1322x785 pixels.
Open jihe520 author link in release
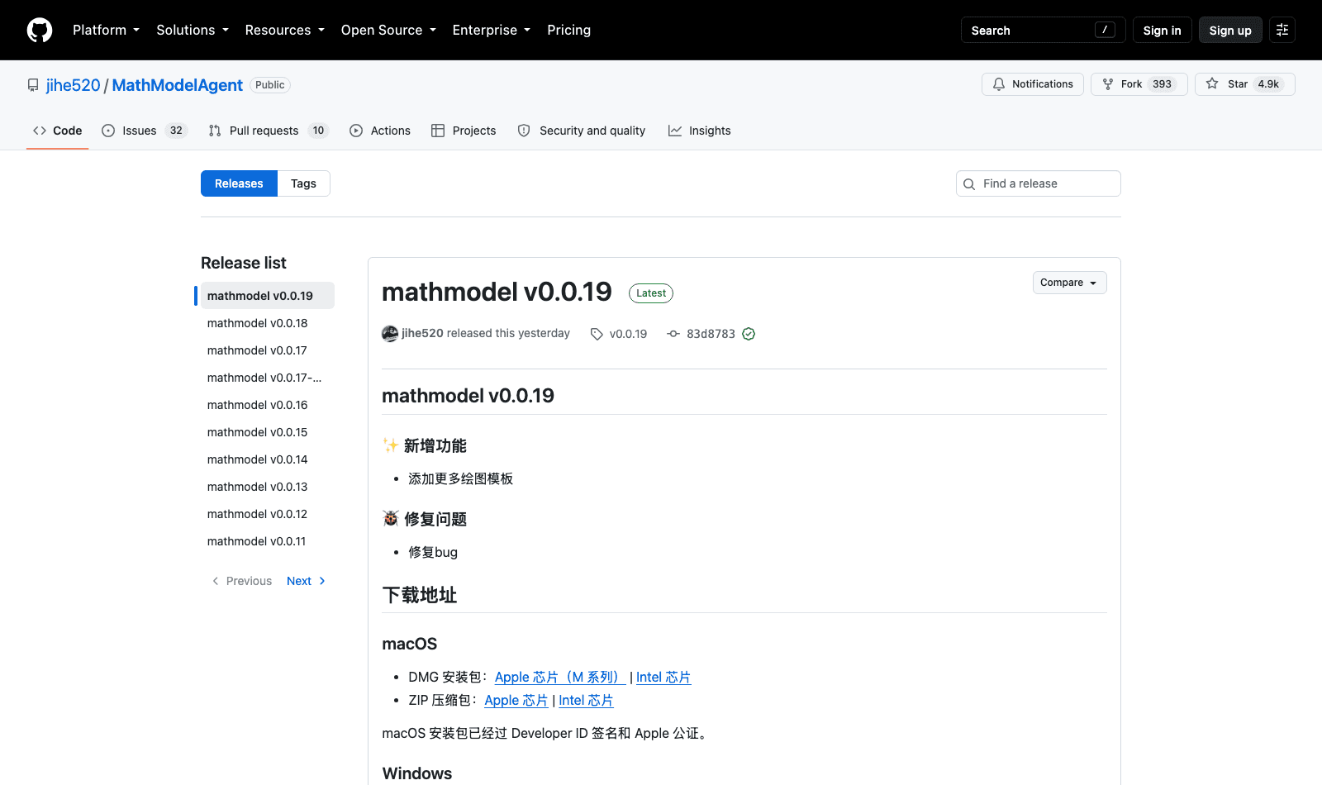point(422,333)
